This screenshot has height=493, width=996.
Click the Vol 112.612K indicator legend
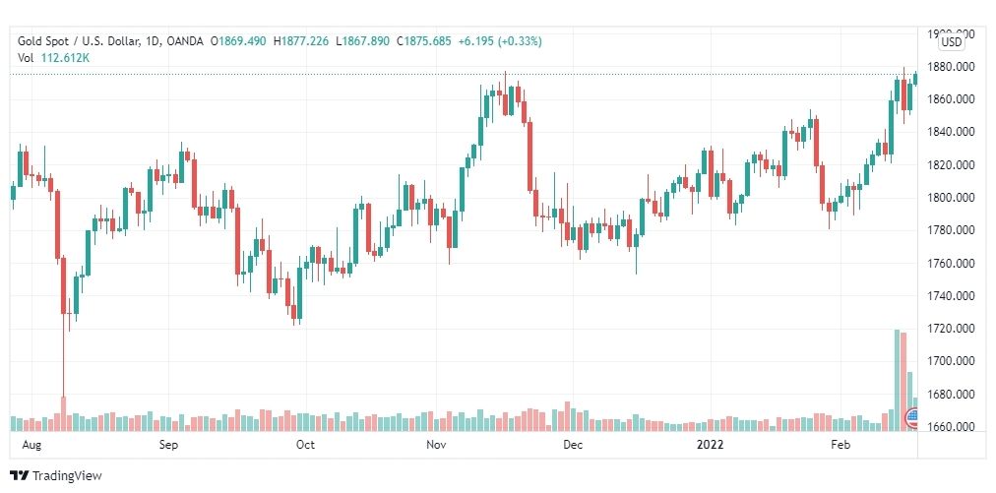click(x=53, y=58)
